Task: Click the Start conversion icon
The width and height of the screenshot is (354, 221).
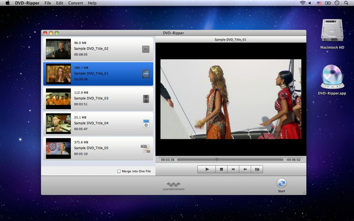Action: click(281, 183)
